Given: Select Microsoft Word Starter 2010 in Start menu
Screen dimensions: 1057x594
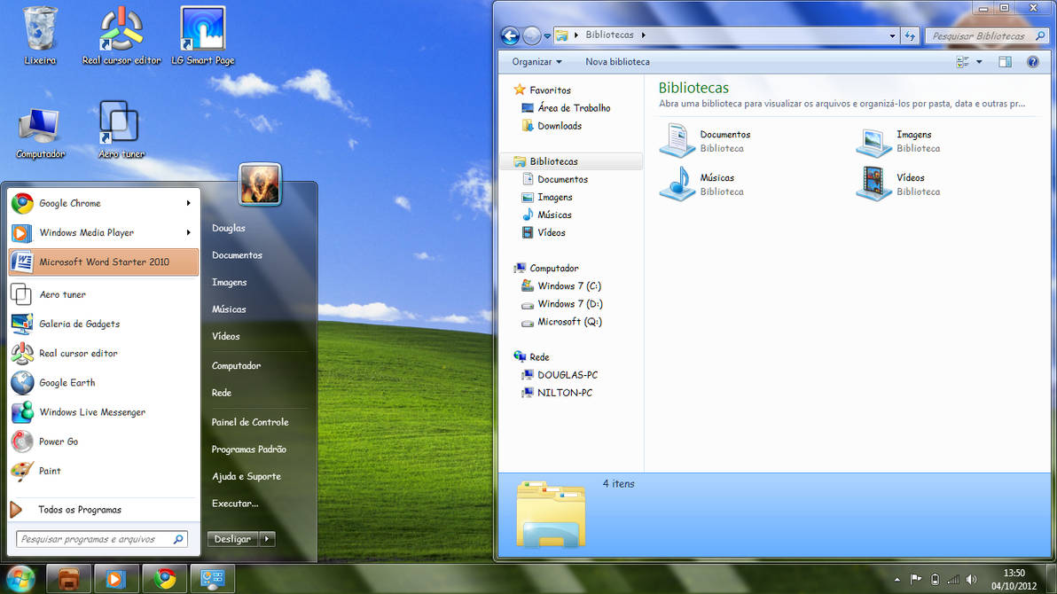Looking at the screenshot, I should pyautogui.click(x=103, y=262).
